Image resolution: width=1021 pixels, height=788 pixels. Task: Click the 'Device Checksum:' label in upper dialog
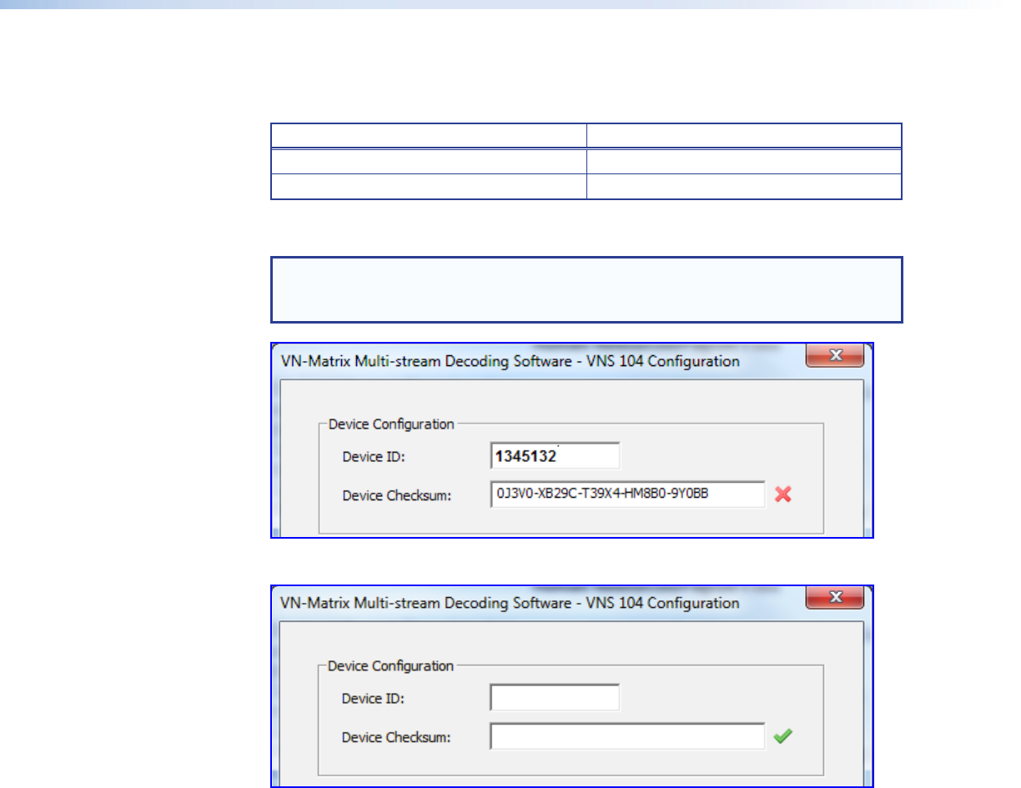397,495
